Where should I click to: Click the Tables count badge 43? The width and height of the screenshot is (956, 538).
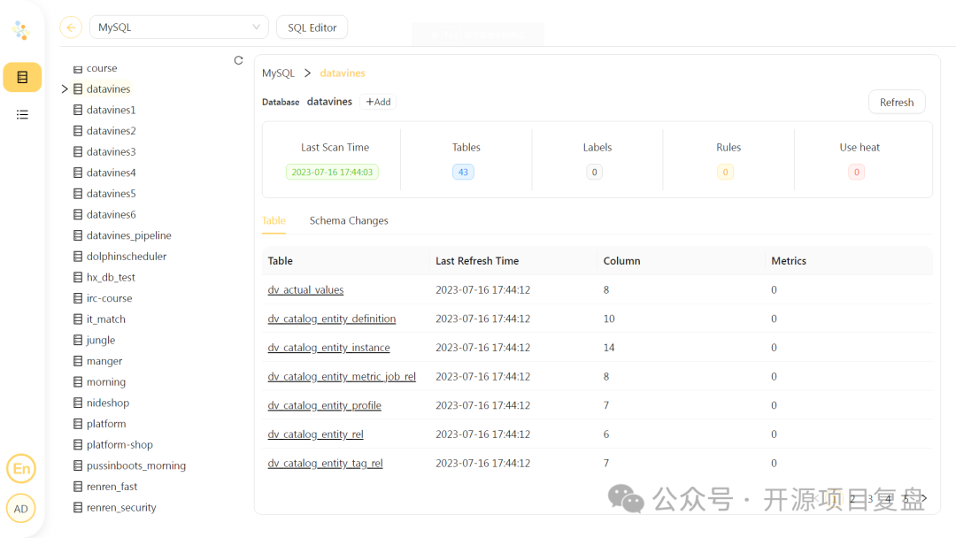click(x=463, y=173)
